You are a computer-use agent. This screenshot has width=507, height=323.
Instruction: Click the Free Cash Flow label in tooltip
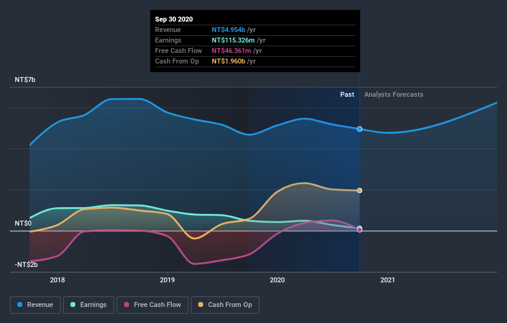pos(178,51)
